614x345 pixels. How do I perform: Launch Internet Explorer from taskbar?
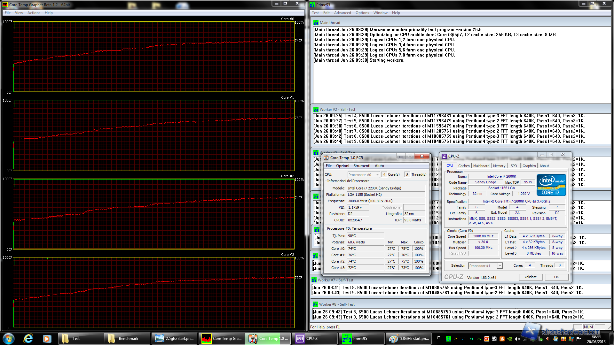pos(28,338)
